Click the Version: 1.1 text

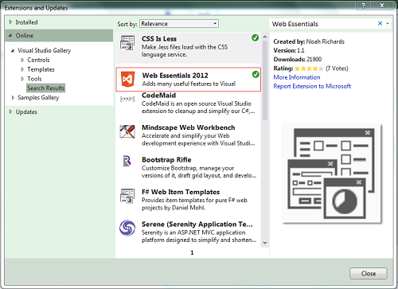click(289, 50)
